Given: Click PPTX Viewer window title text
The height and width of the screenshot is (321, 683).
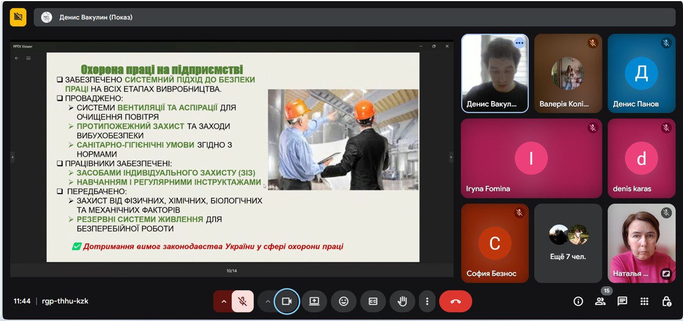Looking at the screenshot, I should (24, 46).
